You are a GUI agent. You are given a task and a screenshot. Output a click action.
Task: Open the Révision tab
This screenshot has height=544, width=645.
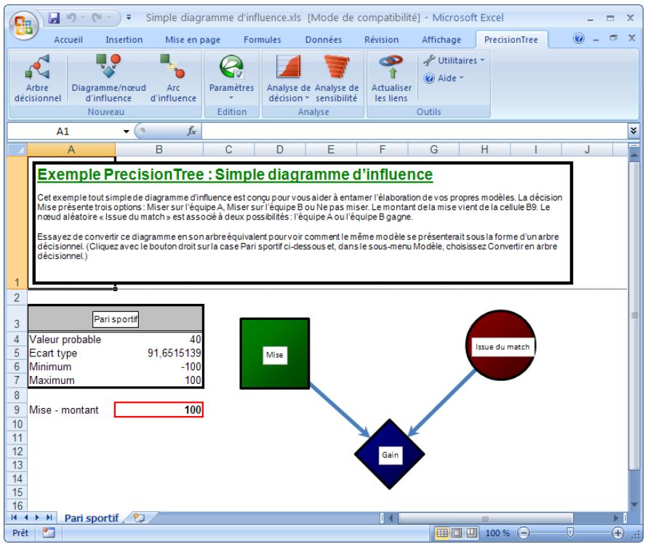pos(381,40)
